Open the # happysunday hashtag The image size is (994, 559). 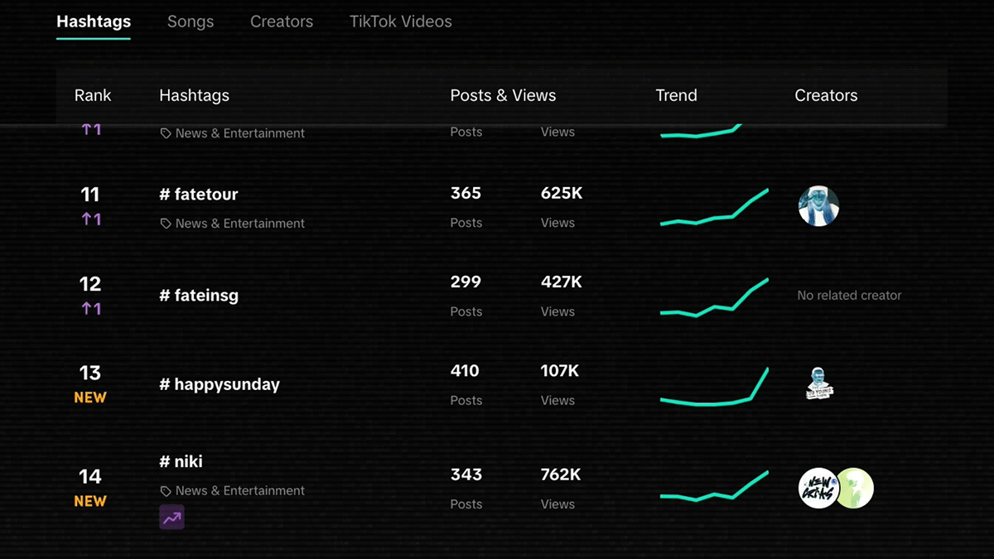click(x=220, y=385)
